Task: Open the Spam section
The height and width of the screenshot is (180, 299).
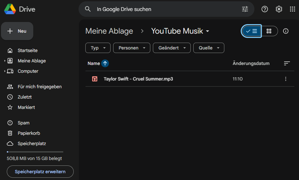Action: [24, 123]
